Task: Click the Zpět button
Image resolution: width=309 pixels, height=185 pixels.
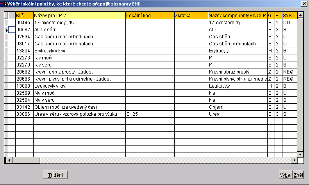Action: click(x=299, y=175)
